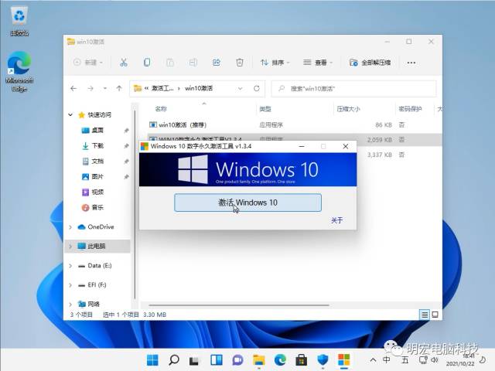Sort by the 密码保护 column header
The width and height of the screenshot is (495, 371).
tap(410, 109)
